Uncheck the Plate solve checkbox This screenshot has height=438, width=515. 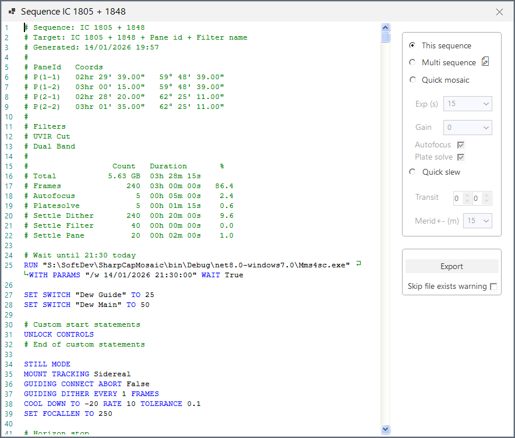(460, 157)
